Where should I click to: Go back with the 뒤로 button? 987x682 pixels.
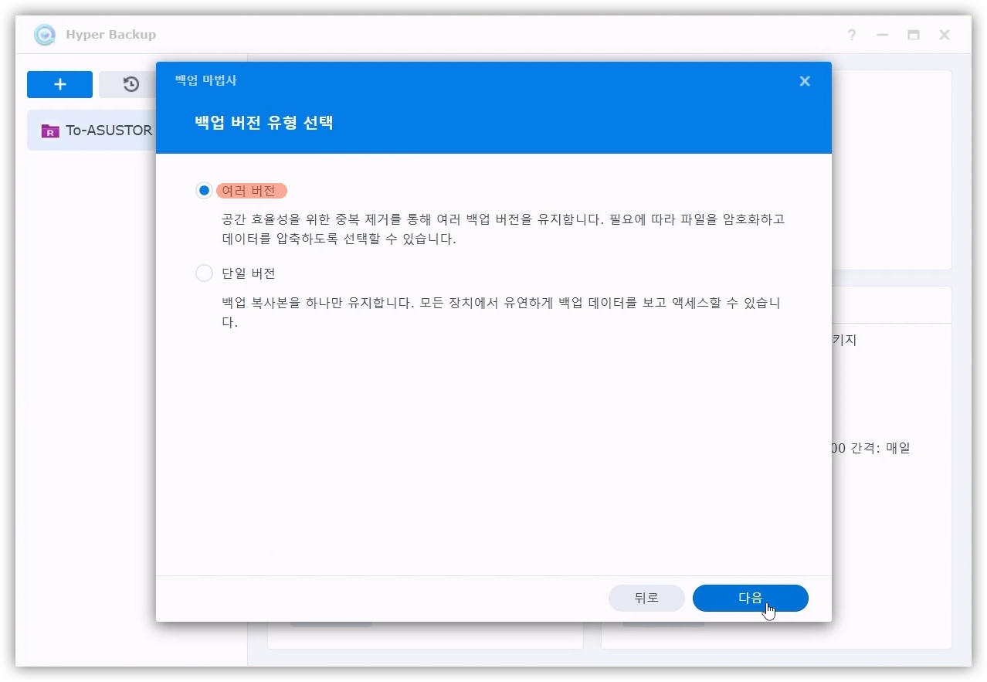click(646, 598)
